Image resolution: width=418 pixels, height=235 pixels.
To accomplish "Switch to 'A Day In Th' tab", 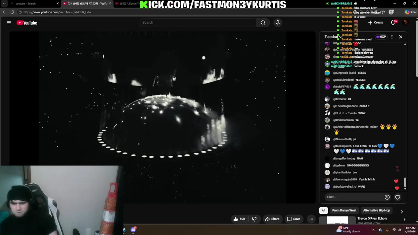I will [x=127, y=4].
